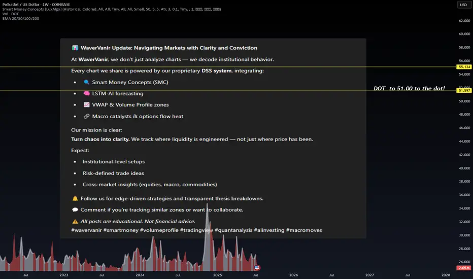Select the Polkadot / US Dollar chart title
473x279 pixels.
click(x=36, y=5)
